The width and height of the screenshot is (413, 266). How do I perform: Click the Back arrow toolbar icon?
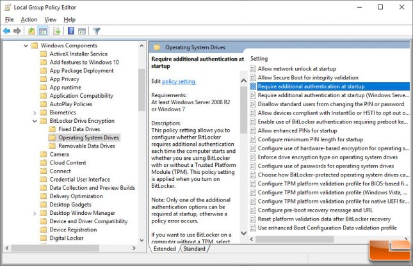click(6, 31)
